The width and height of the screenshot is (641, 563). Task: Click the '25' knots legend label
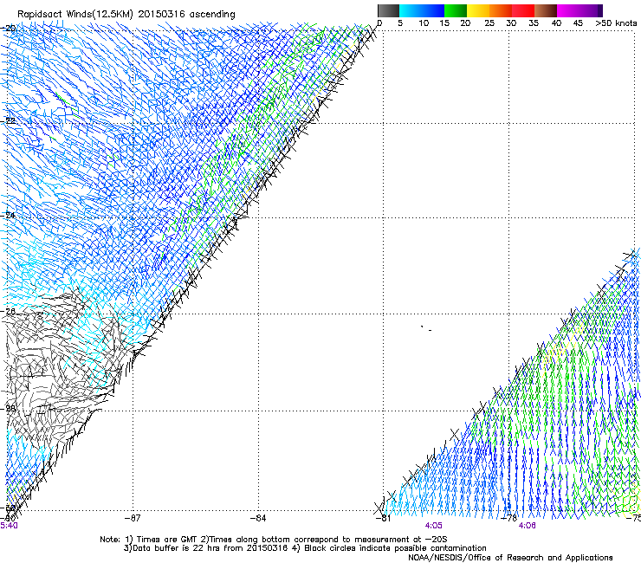[x=489, y=23]
